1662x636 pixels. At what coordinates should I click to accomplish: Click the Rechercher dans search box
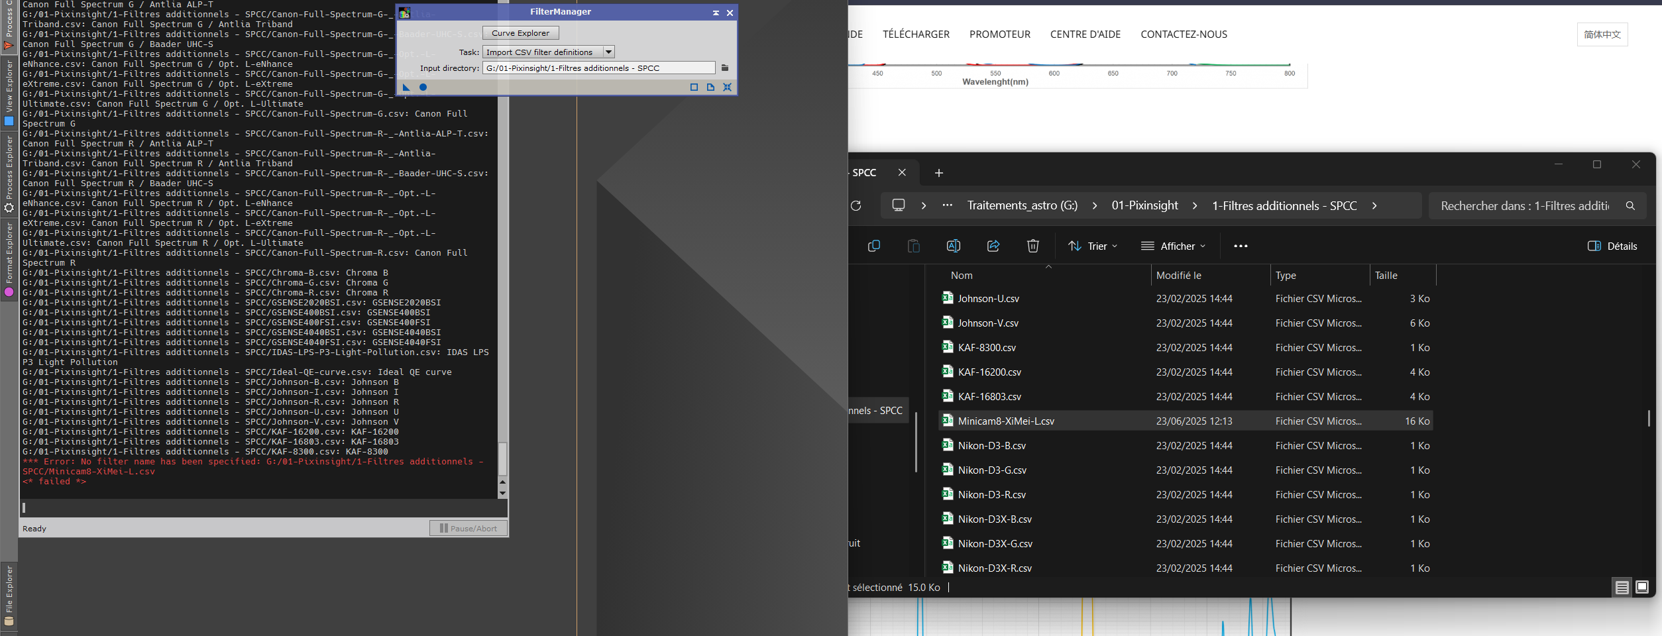pos(1537,205)
